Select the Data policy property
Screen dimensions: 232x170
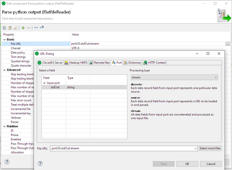click(18, 53)
